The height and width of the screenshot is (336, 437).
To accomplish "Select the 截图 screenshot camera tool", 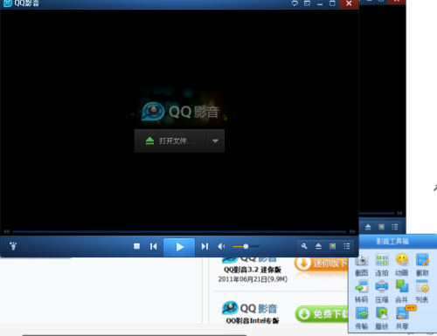I will [x=362, y=264].
